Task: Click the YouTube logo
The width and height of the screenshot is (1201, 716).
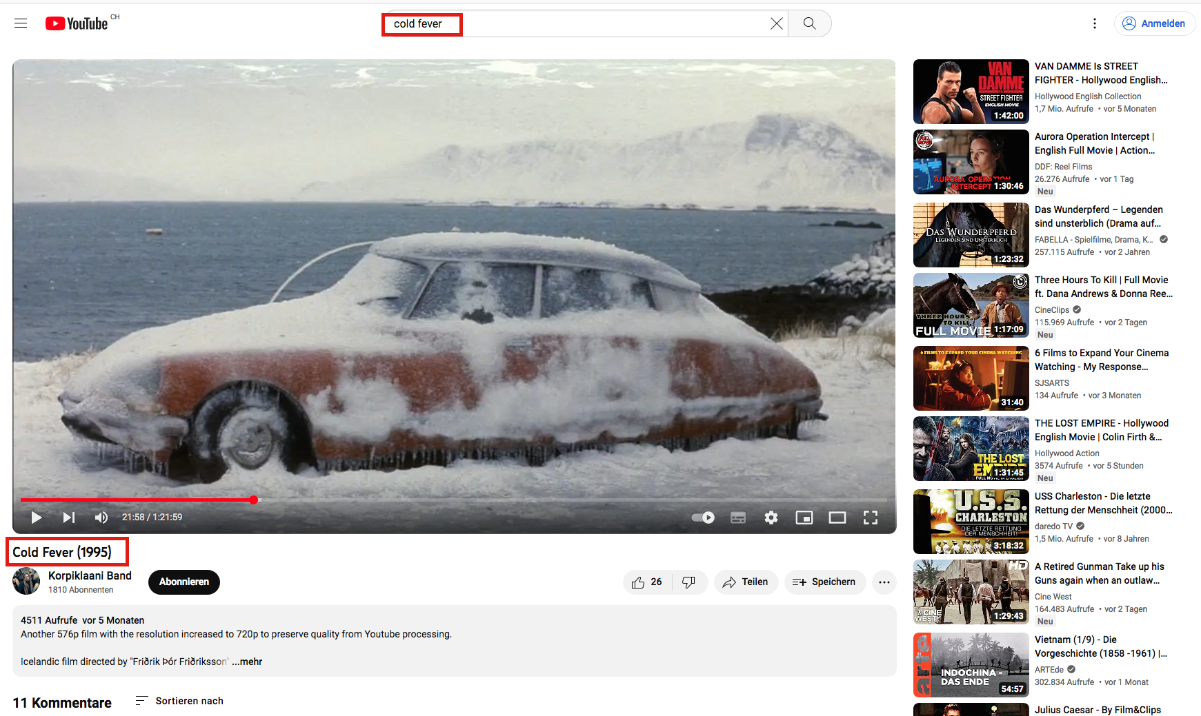Action: pos(77,23)
